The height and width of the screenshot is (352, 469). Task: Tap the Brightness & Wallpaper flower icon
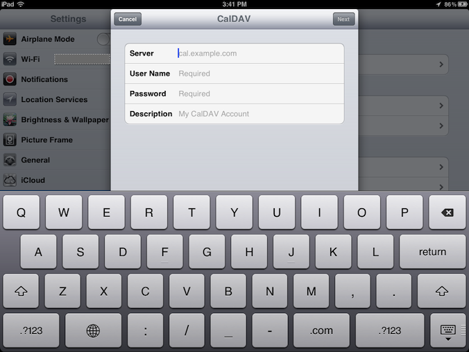(10, 119)
